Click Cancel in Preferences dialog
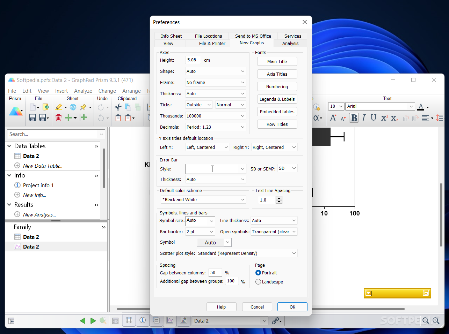 click(257, 307)
